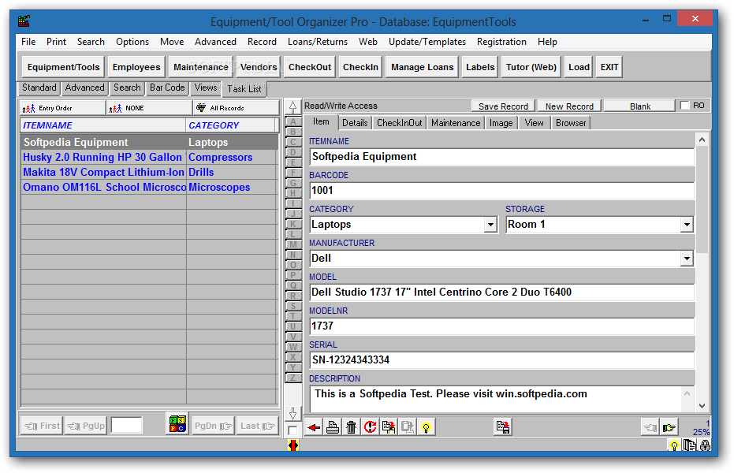Click the page number input box
The height and width of the screenshot is (473, 734).
tap(126, 425)
